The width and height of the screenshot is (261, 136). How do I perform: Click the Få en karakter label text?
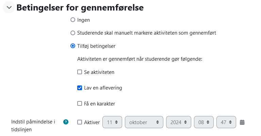pyautogui.click(x=100, y=104)
